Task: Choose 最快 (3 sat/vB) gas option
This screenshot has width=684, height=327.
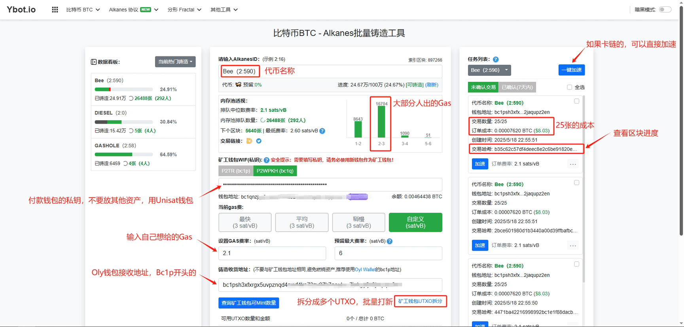Action: tap(245, 222)
